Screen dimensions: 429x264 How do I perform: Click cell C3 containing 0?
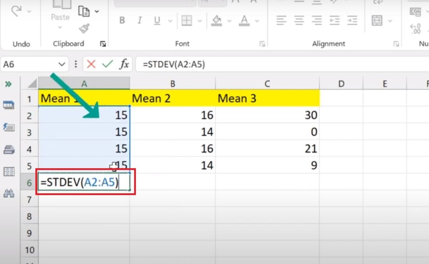(267, 132)
